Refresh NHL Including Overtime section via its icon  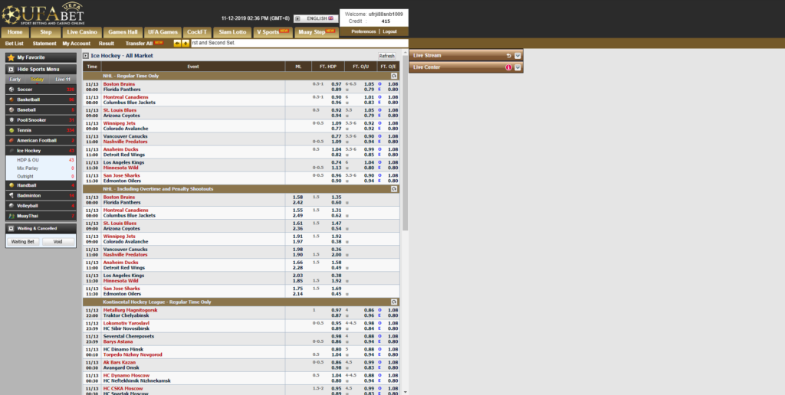click(394, 189)
